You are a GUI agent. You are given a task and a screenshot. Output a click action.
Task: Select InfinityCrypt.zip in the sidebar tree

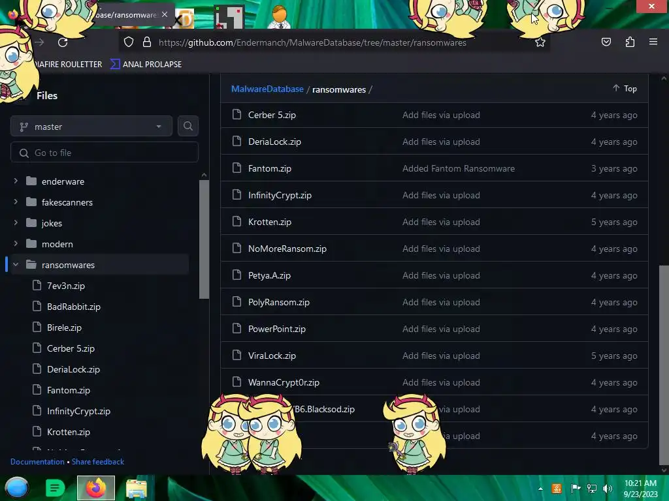[x=78, y=411]
